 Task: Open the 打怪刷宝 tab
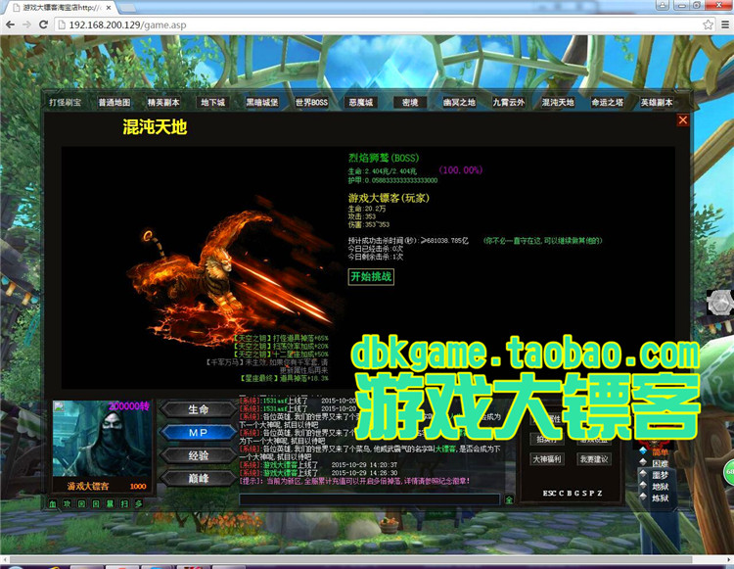pyautogui.click(x=65, y=102)
